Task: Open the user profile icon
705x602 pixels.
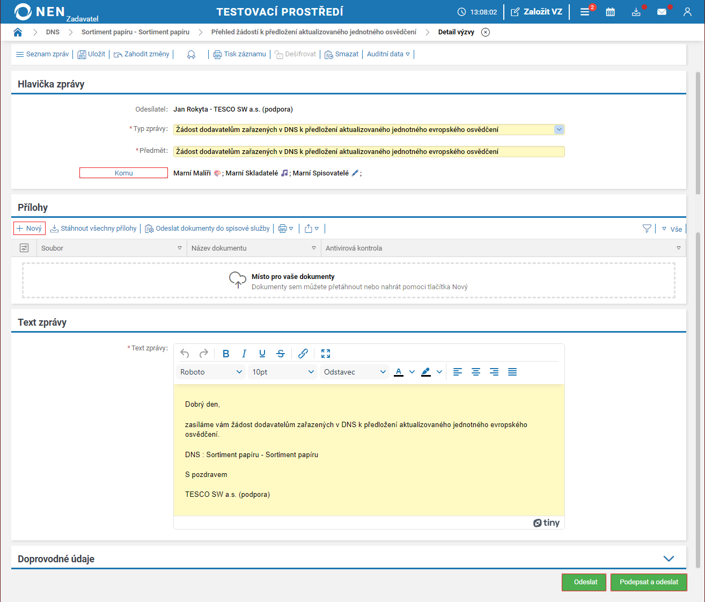Action: coord(687,12)
